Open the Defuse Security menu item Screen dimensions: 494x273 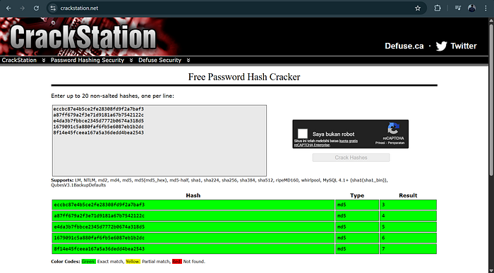159,60
